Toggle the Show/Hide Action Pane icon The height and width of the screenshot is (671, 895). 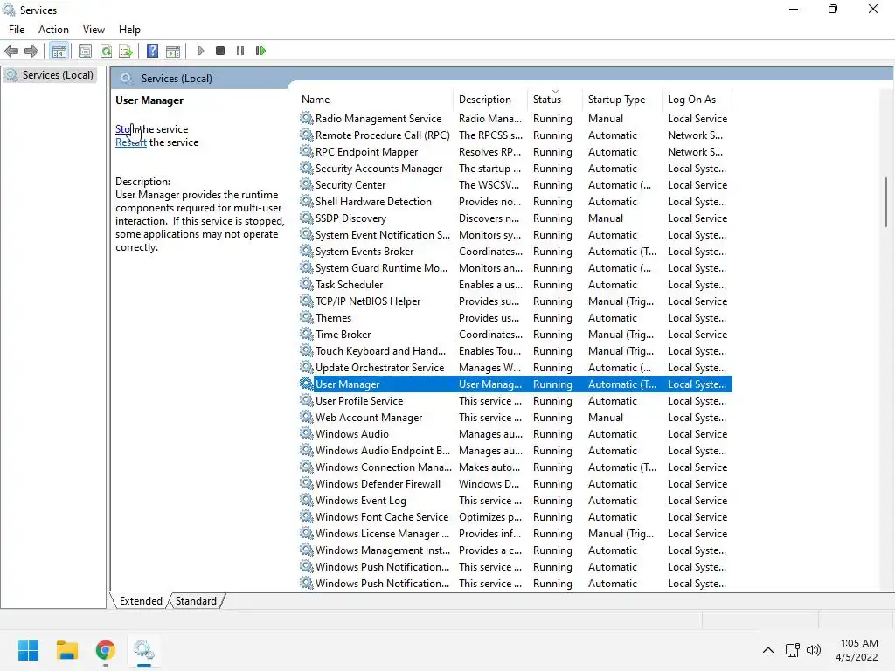(173, 52)
